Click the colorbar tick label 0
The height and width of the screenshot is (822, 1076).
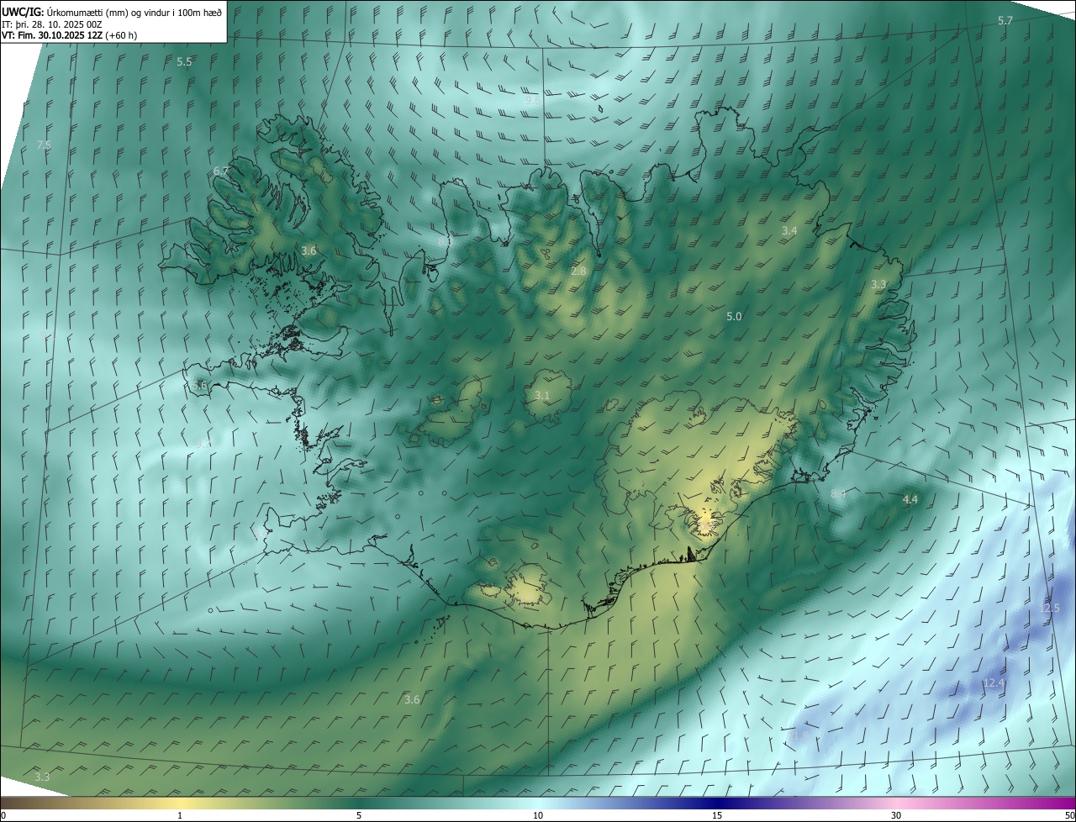pos(3,815)
